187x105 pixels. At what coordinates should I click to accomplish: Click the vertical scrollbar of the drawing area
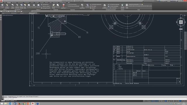point(186,41)
